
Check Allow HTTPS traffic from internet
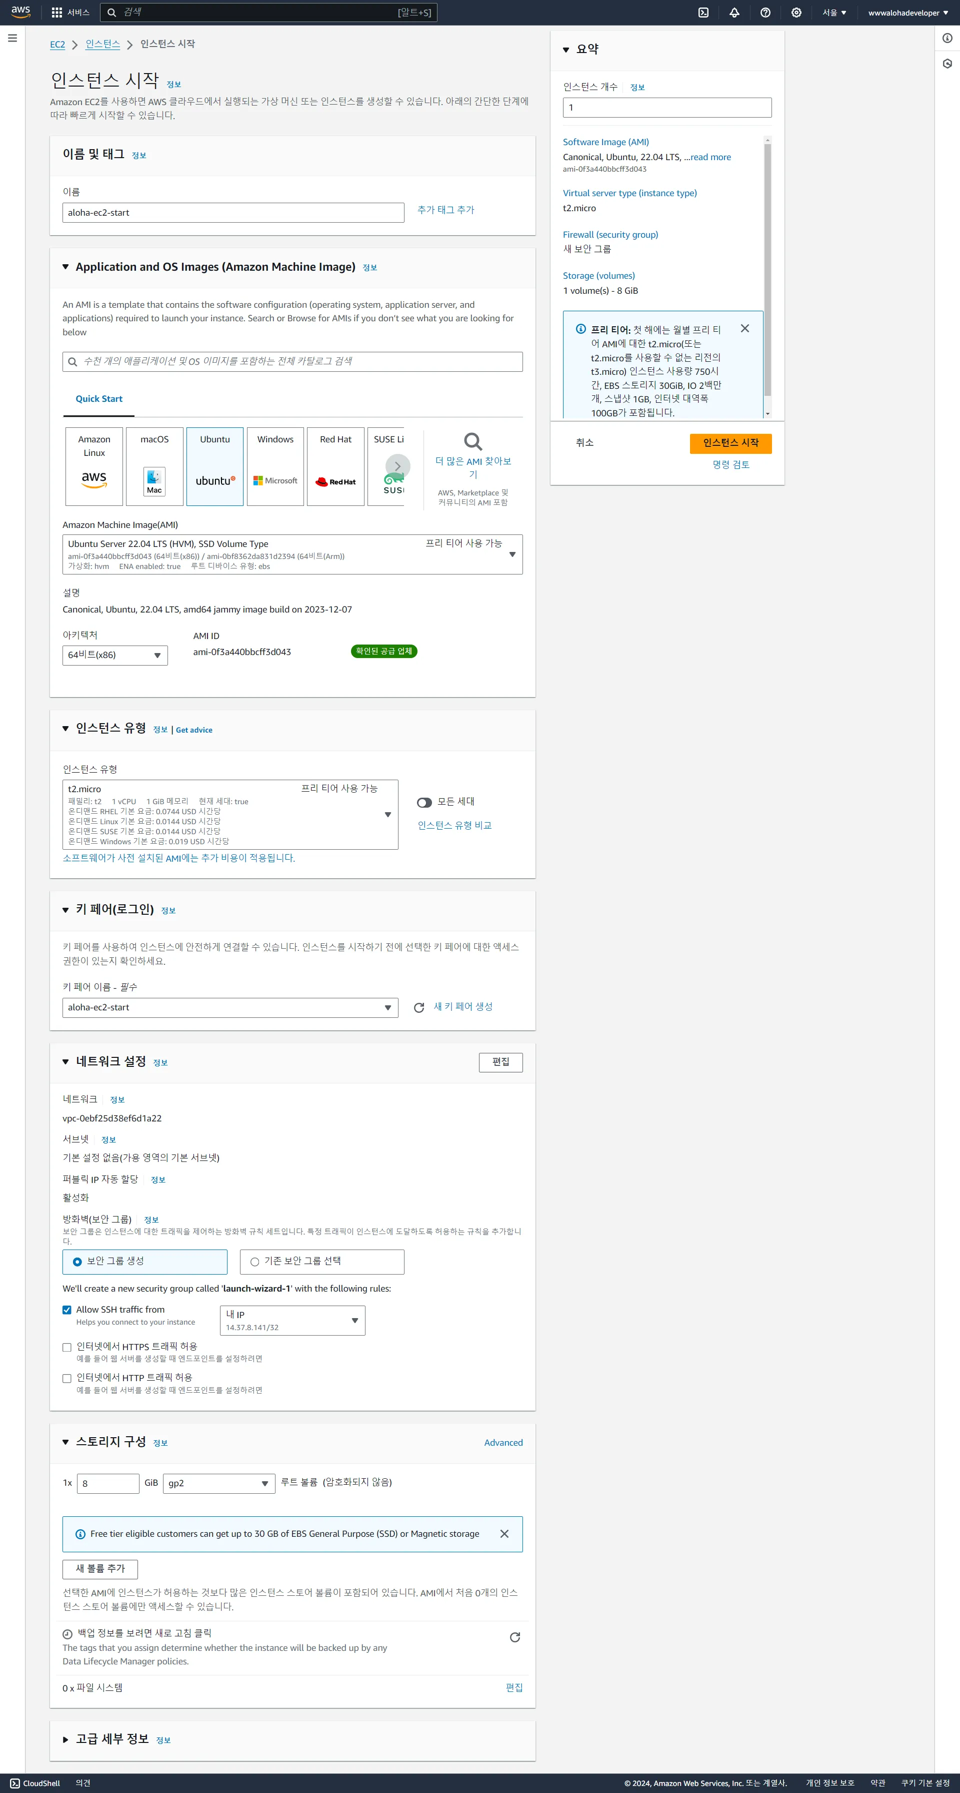(x=67, y=1347)
